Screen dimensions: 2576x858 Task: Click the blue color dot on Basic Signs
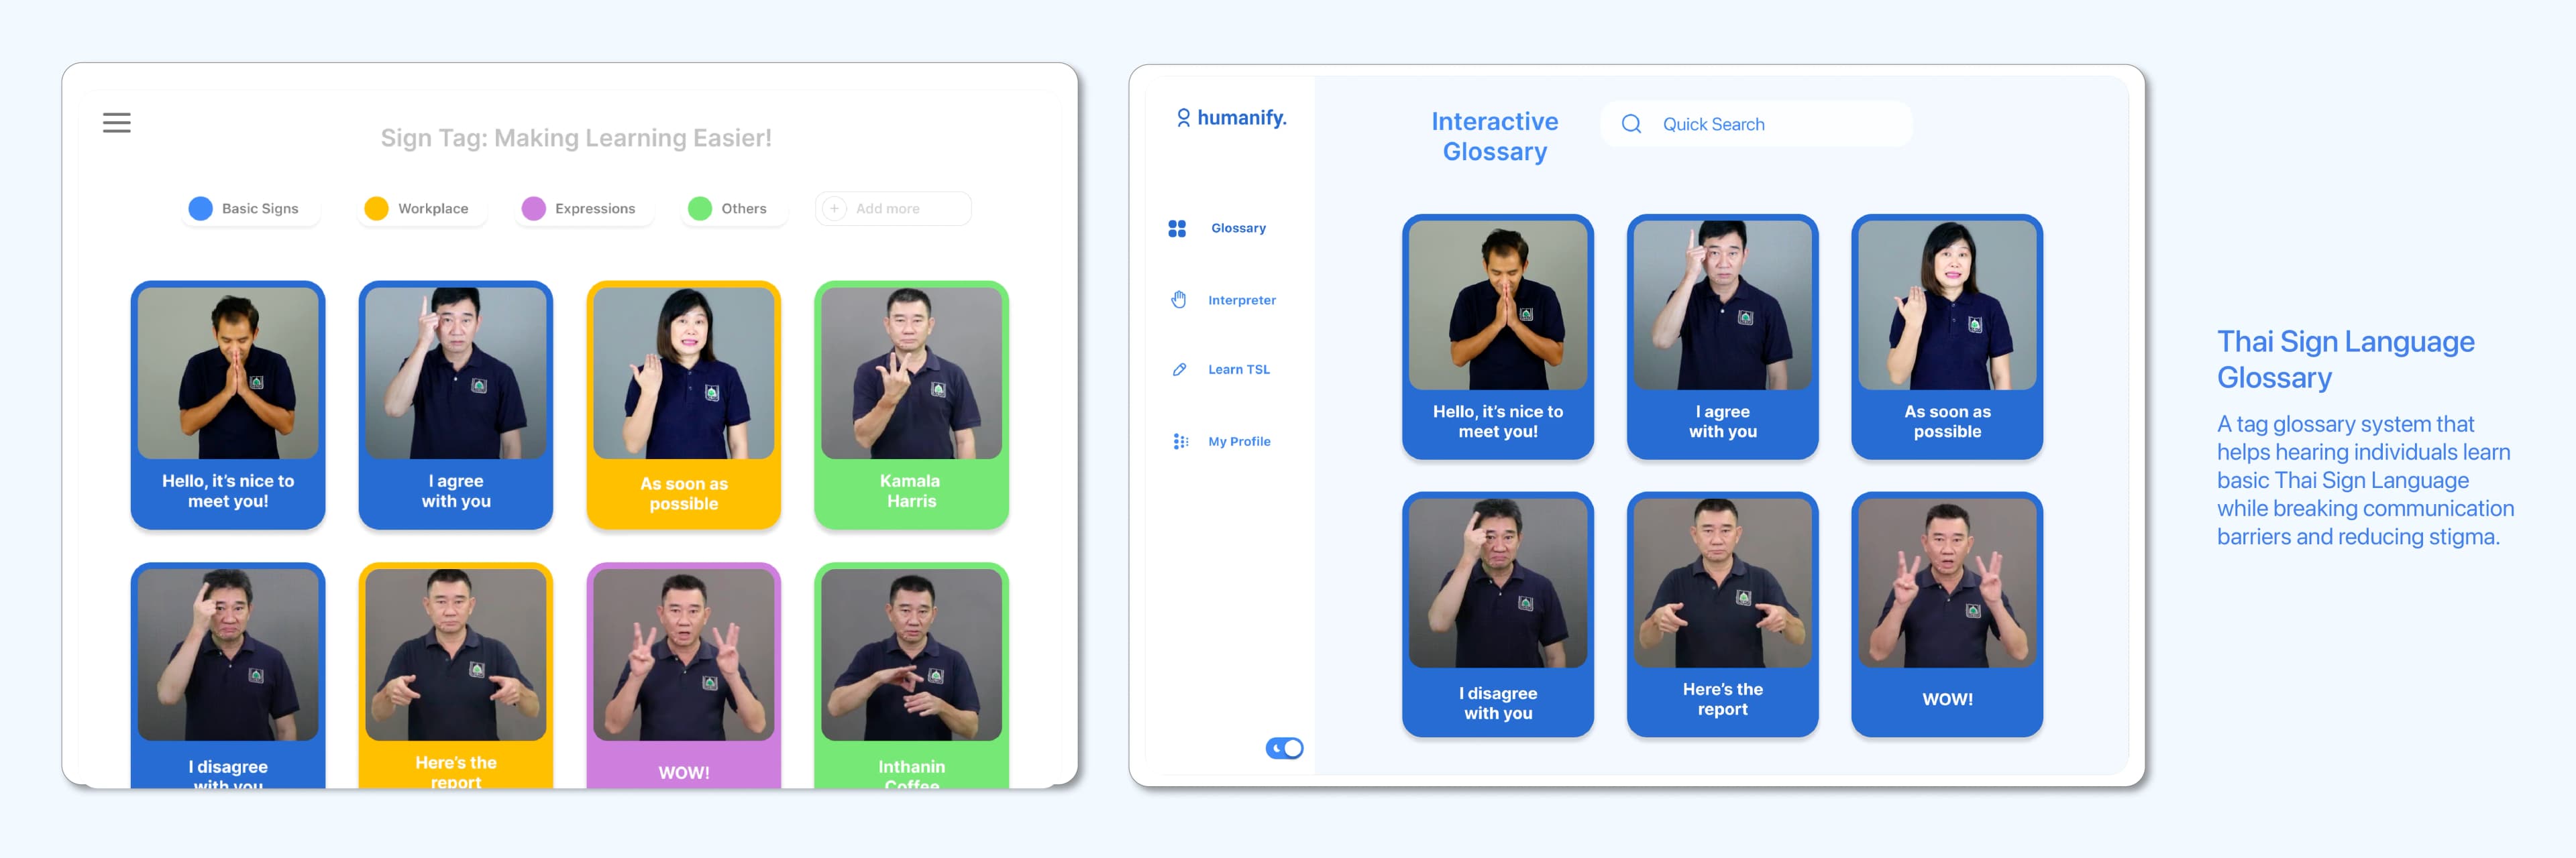tap(200, 208)
